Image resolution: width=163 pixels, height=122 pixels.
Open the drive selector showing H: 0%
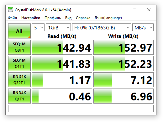point(102,27)
